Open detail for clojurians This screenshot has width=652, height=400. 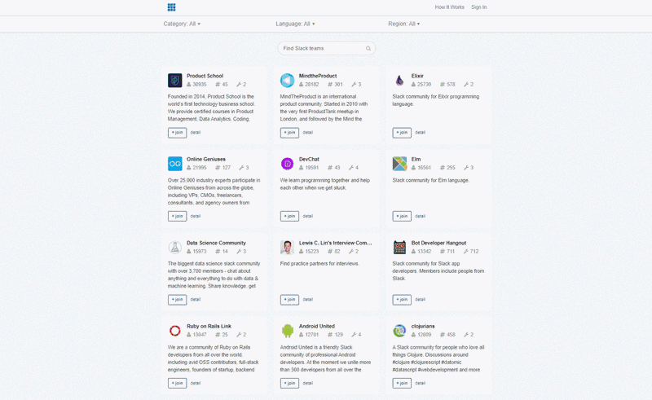pos(420,383)
